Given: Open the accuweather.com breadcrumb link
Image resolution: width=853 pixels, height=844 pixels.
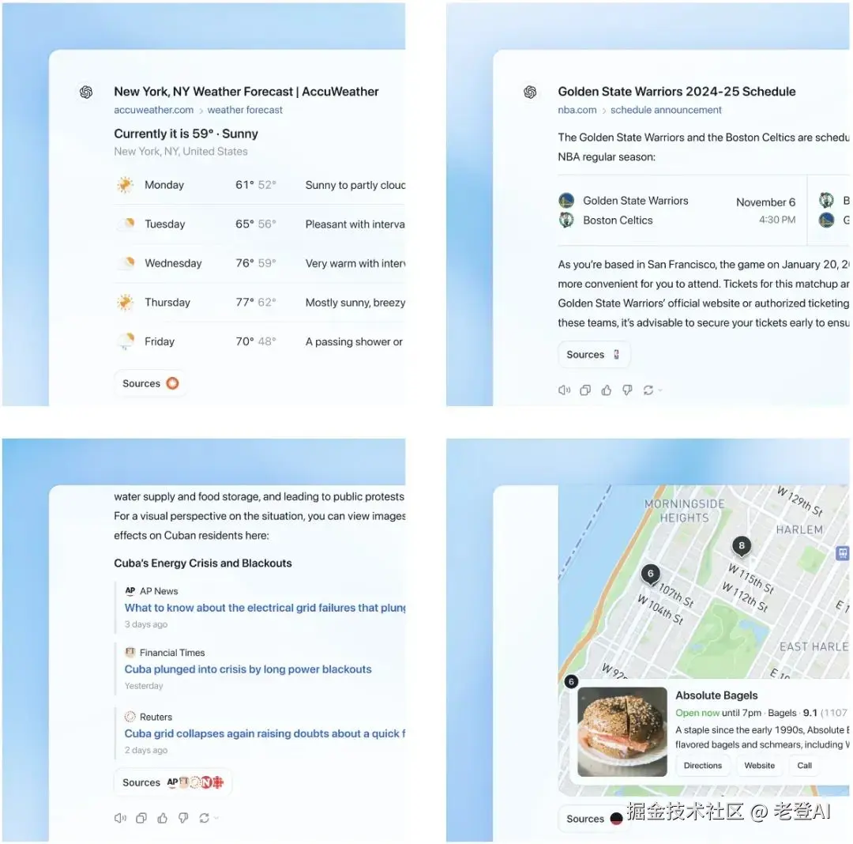Looking at the screenshot, I should coord(153,110).
